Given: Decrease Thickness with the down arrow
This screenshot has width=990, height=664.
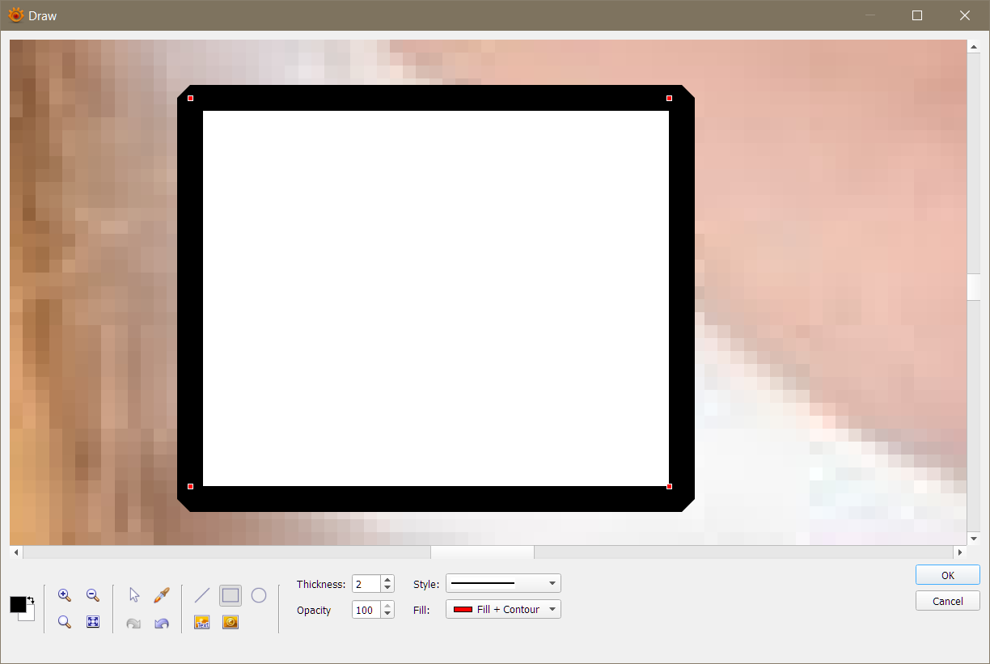Looking at the screenshot, I should pyautogui.click(x=387, y=588).
